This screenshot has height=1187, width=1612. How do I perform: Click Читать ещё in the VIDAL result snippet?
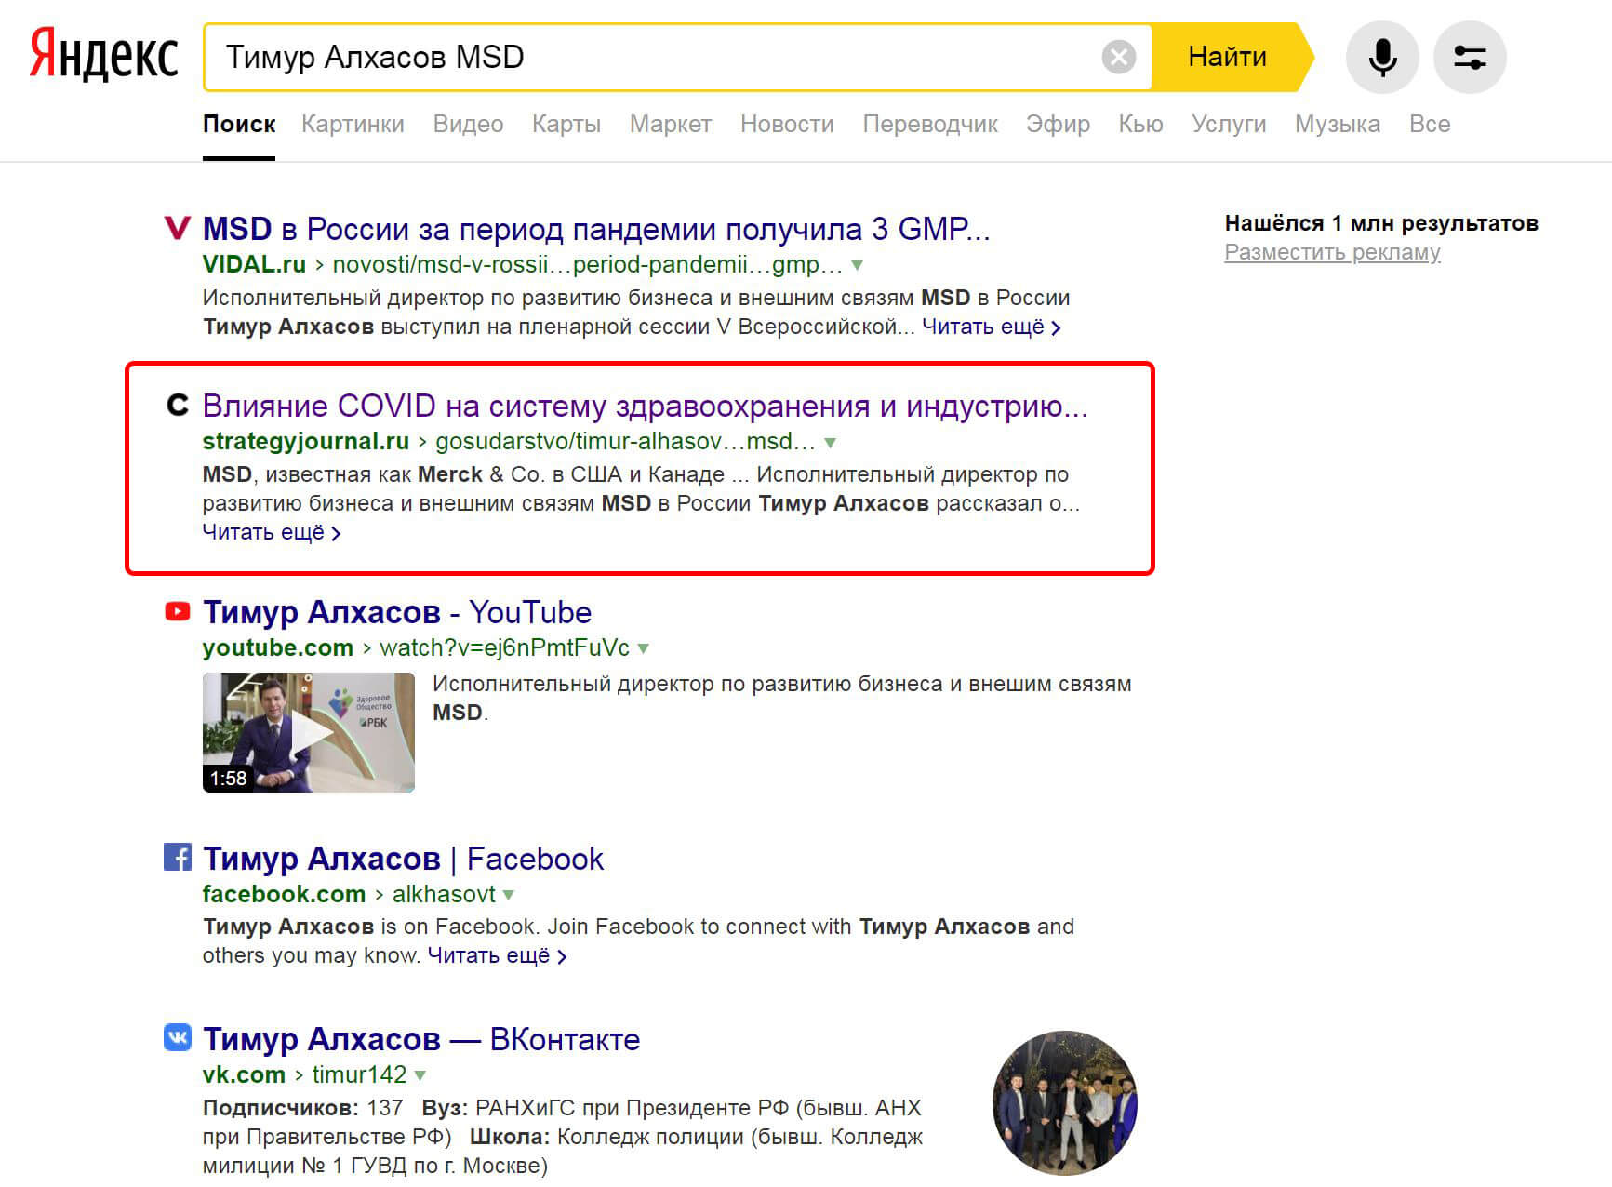(x=991, y=327)
